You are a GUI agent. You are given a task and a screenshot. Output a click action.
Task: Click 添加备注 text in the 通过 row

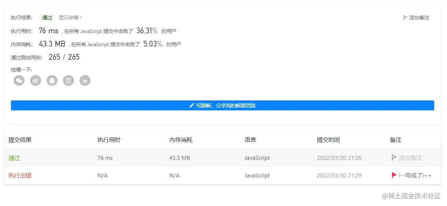tap(410, 158)
